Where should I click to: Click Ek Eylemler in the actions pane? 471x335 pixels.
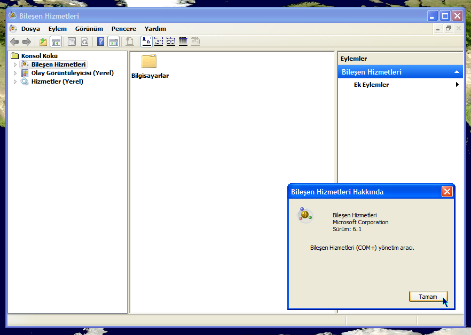[371, 85]
